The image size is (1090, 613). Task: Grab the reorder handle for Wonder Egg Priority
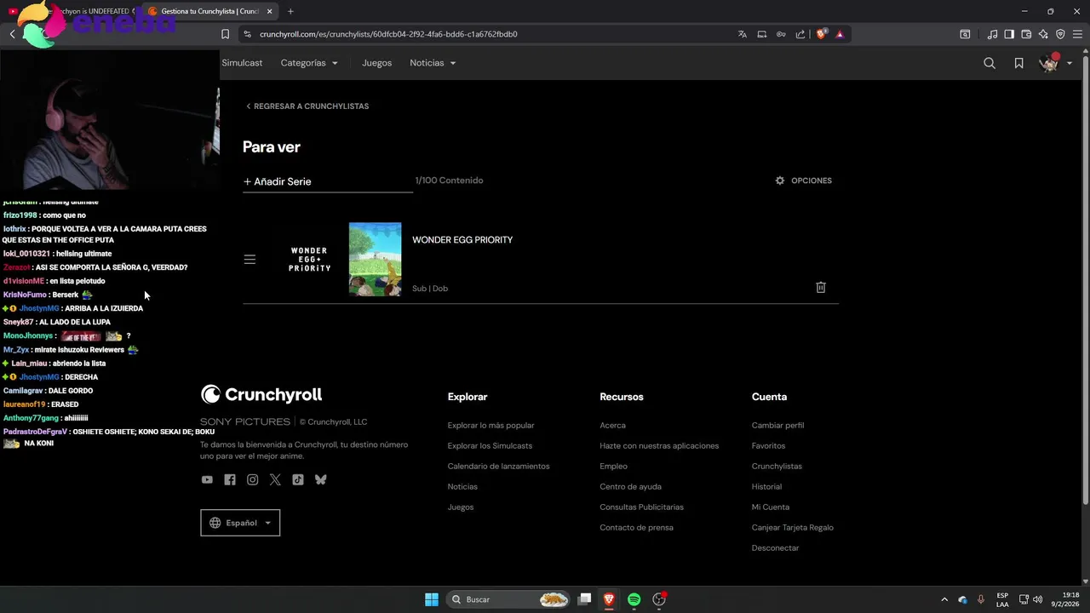click(x=250, y=260)
